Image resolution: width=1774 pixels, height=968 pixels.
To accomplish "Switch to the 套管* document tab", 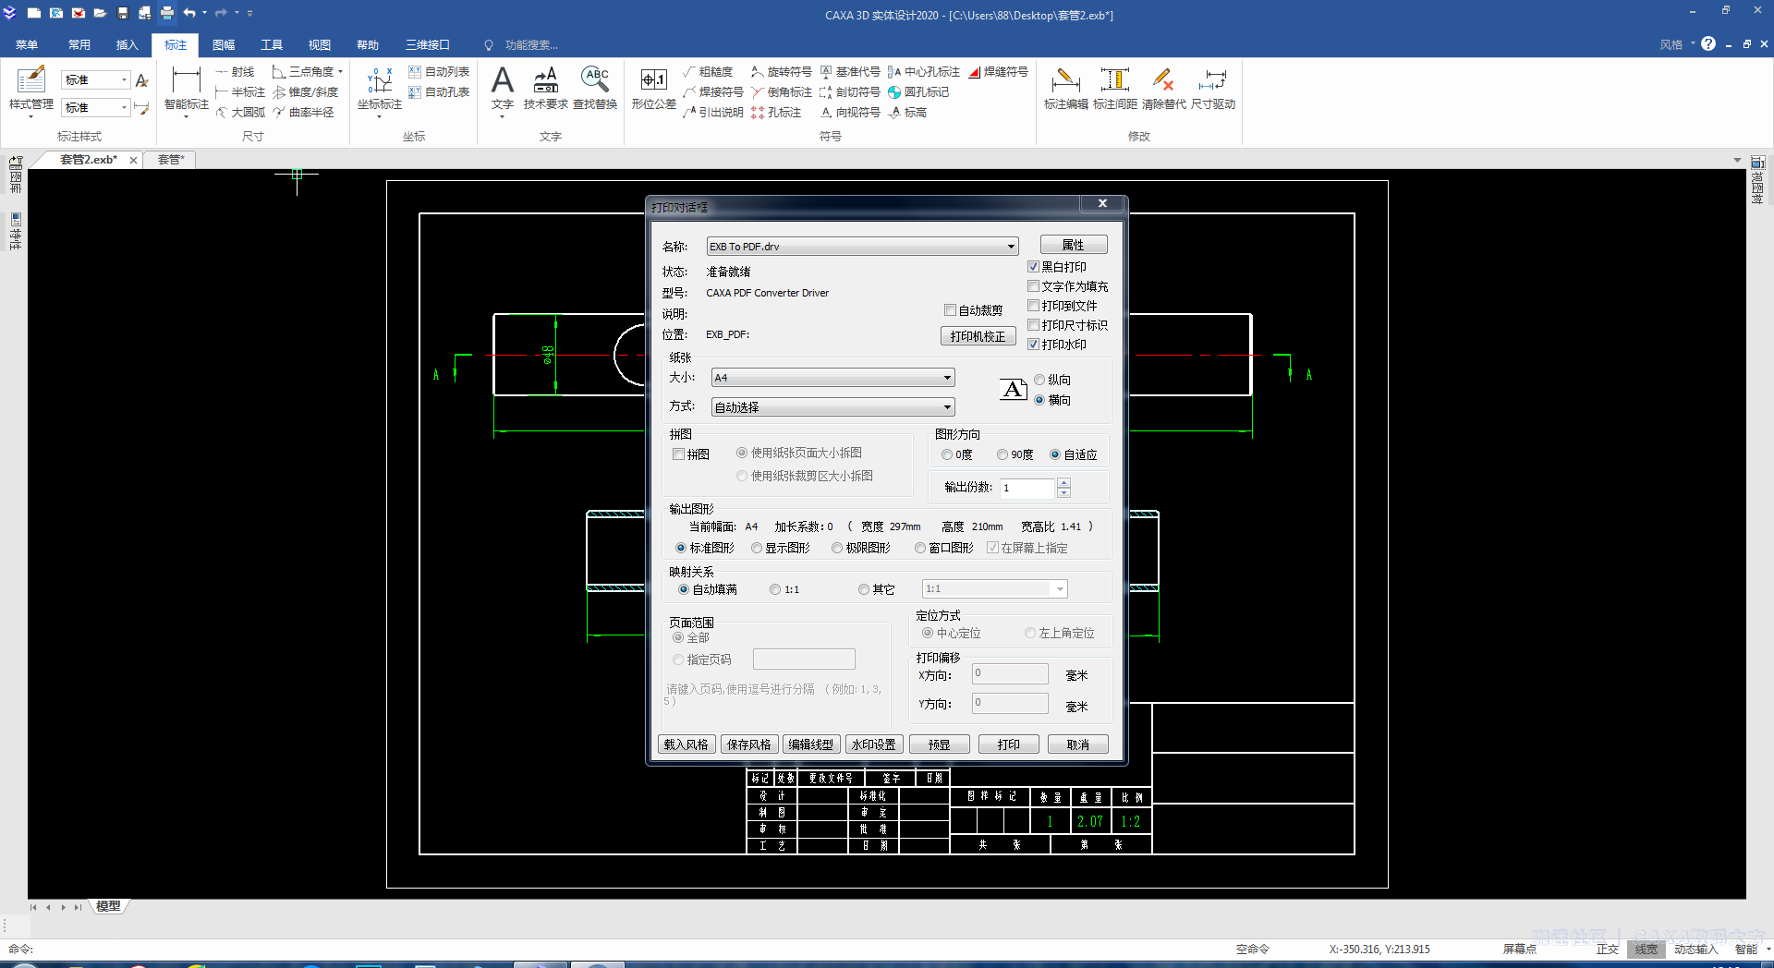I will click(171, 160).
